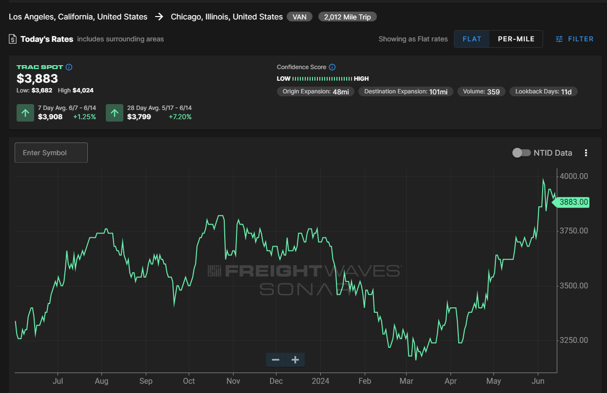The image size is (607, 393).
Task: Zoom out the chart with minus button
Action: pyautogui.click(x=275, y=359)
